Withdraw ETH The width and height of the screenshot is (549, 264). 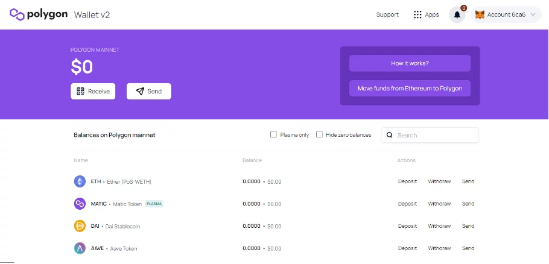tap(439, 181)
